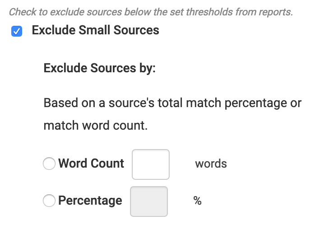
Task: Click the "words" unit label
Action: [211, 164]
